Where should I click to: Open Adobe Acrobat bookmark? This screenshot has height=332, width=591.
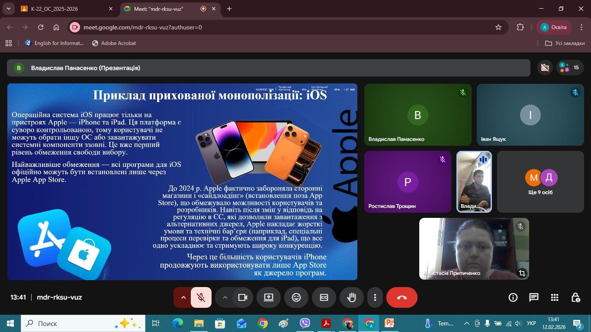coord(114,43)
